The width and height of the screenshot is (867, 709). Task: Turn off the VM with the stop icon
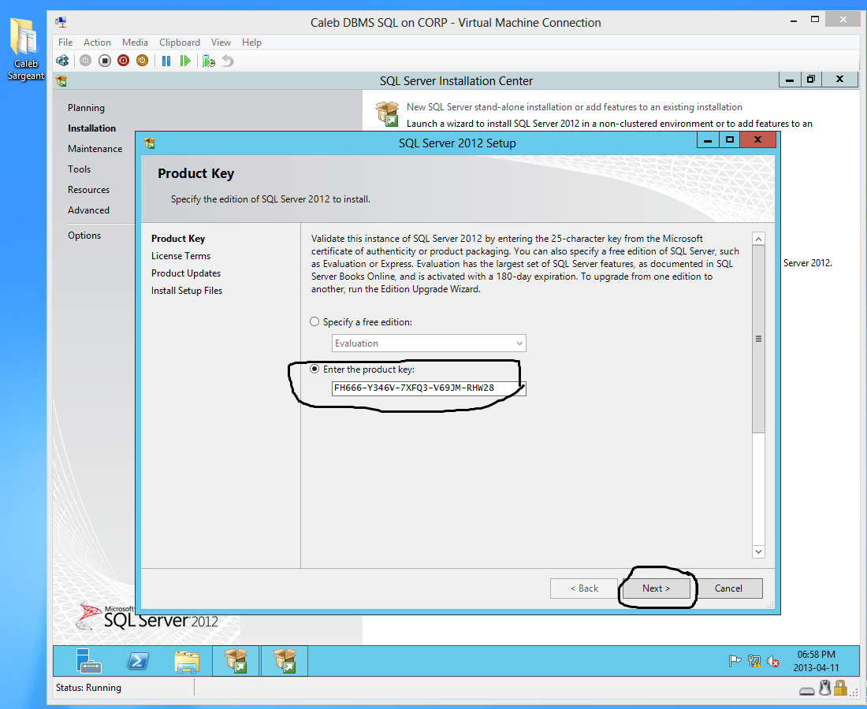pos(105,61)
